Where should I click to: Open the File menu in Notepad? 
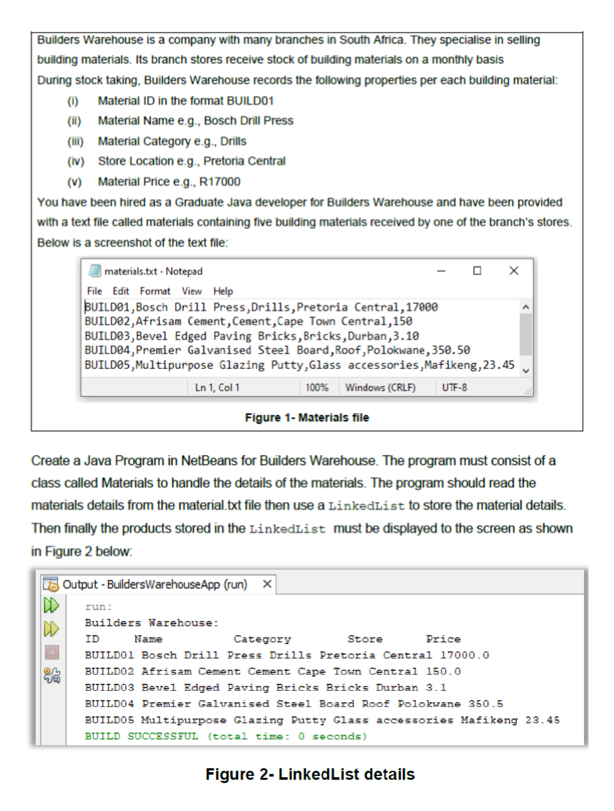point(95,291)
